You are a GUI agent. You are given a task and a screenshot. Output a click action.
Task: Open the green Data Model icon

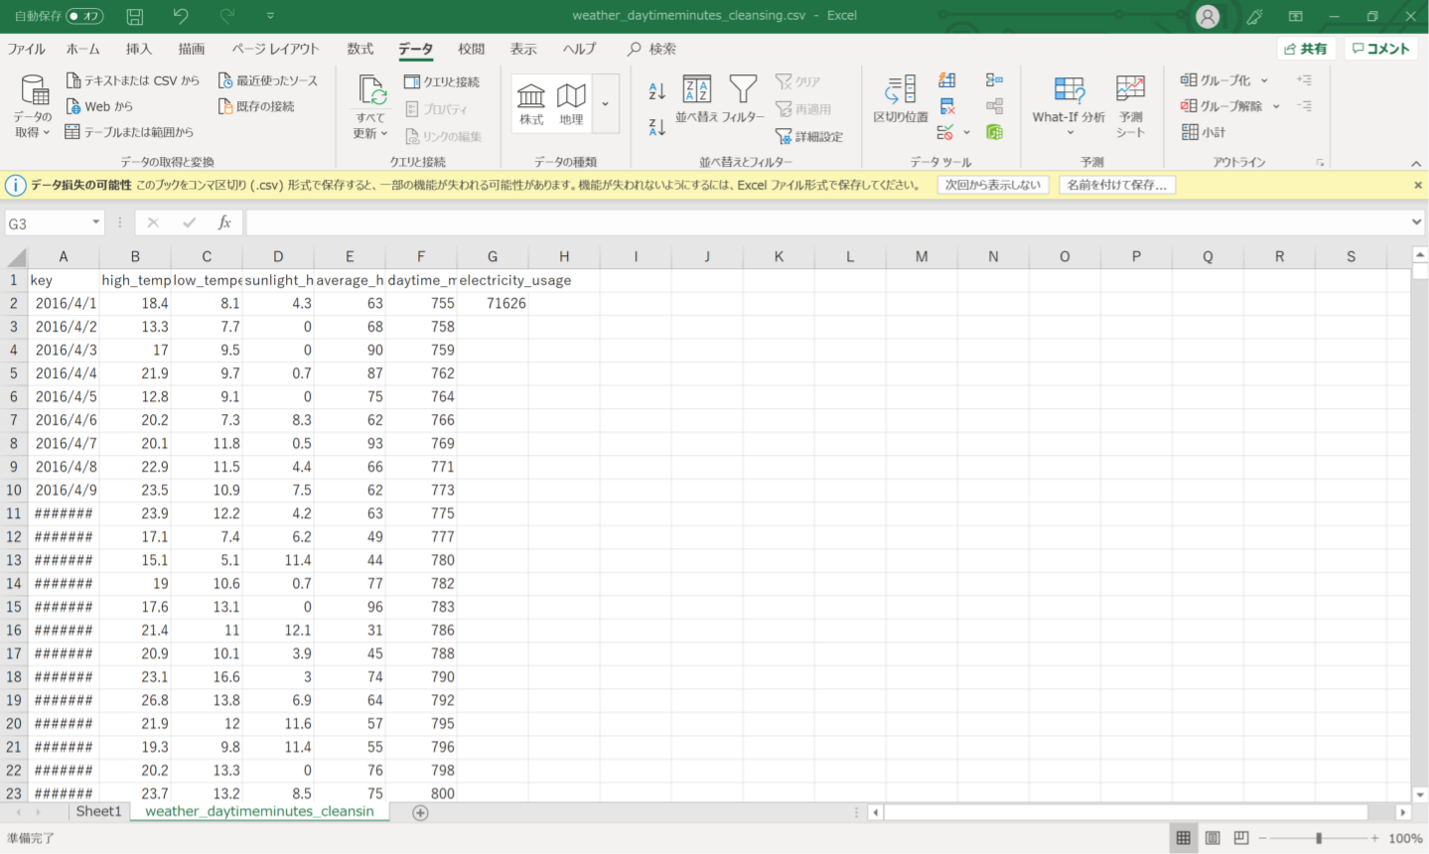994,132
